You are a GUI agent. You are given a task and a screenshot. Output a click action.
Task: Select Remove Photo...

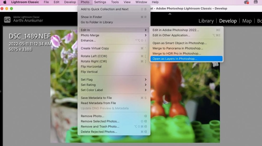[x=114, y=116]
